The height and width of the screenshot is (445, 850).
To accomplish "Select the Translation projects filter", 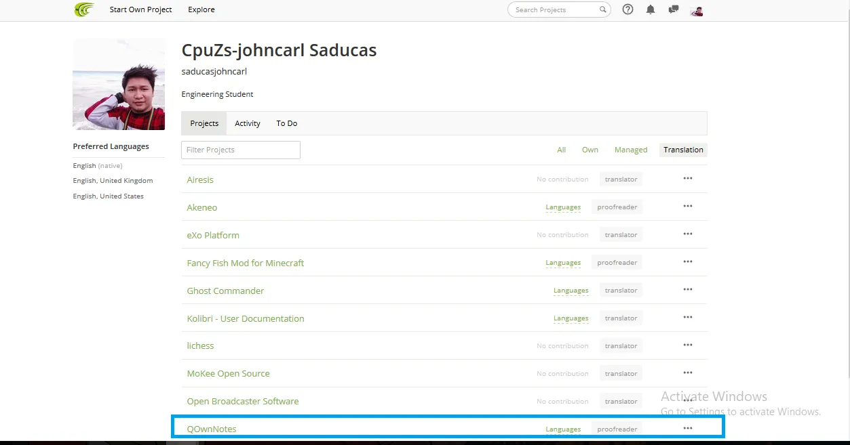I will click(683, 150).
